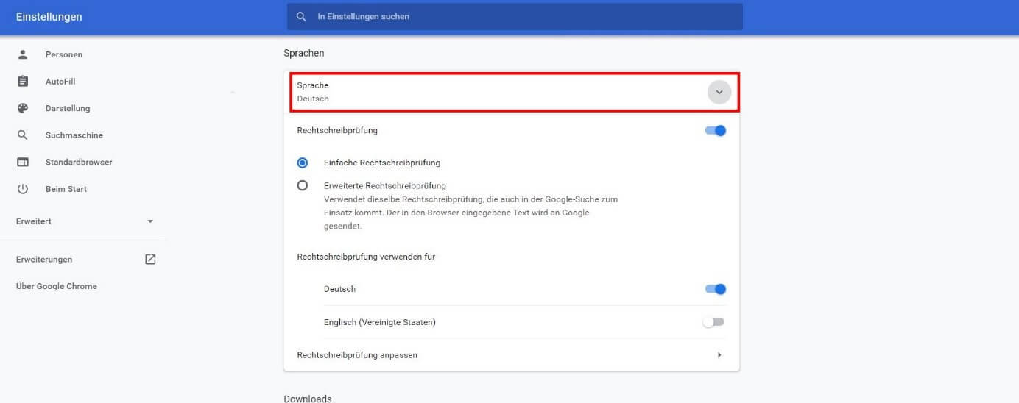Click the AutoFill clipboard icon
The image size is (1019, 403).
[23, 82]
